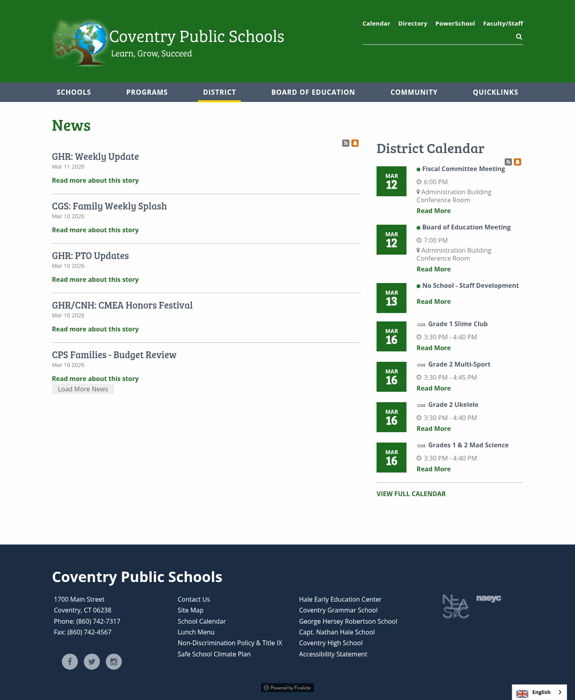575x700 pixels.
Task: Open the Directory link
Action: point(412,24)
